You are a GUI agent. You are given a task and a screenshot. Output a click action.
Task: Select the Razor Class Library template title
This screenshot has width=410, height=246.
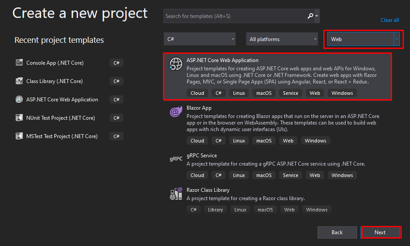click(x=208, y=190)
